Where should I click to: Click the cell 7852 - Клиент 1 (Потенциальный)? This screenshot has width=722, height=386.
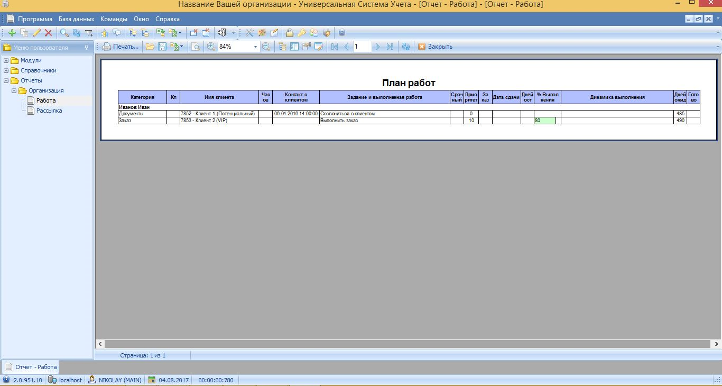click(x=219, y=114)
